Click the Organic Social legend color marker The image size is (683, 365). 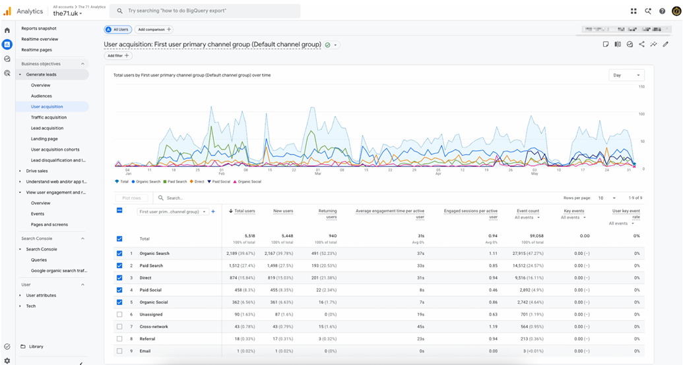pyautogui.click(x=235, y=181)
